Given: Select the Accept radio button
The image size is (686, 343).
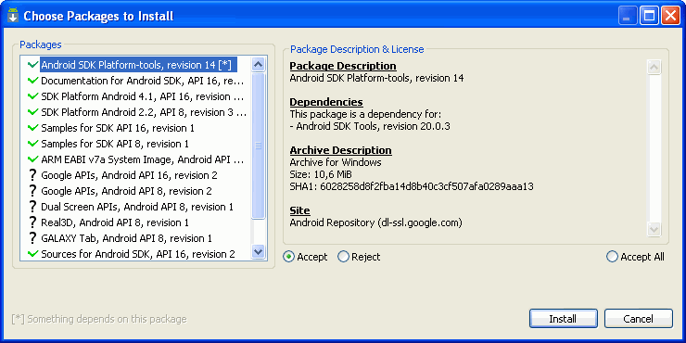Looking at the screenshot, I should 288,257.
